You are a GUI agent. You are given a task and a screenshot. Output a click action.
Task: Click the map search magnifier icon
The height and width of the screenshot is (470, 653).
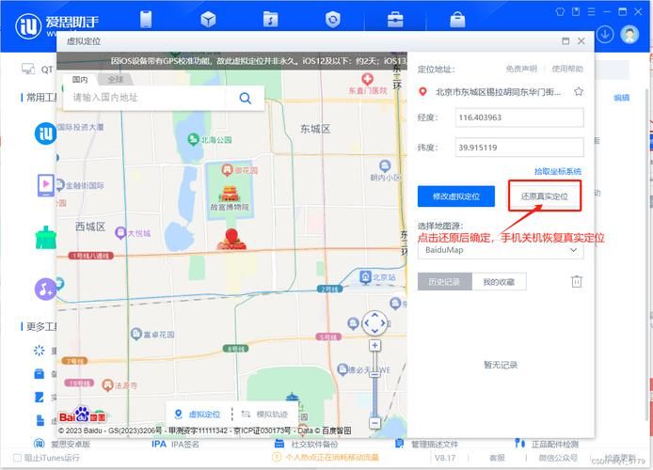(246, 98)
